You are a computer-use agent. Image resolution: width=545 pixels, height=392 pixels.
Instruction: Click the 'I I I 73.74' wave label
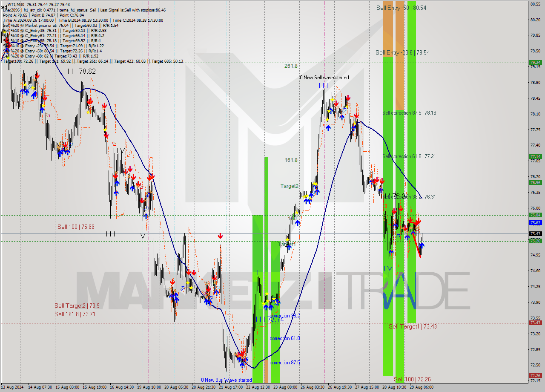270,319
